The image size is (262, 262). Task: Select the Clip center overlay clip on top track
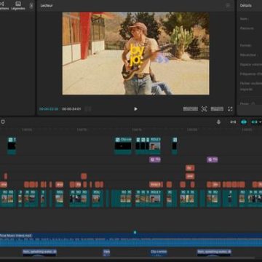coord(123,146)
